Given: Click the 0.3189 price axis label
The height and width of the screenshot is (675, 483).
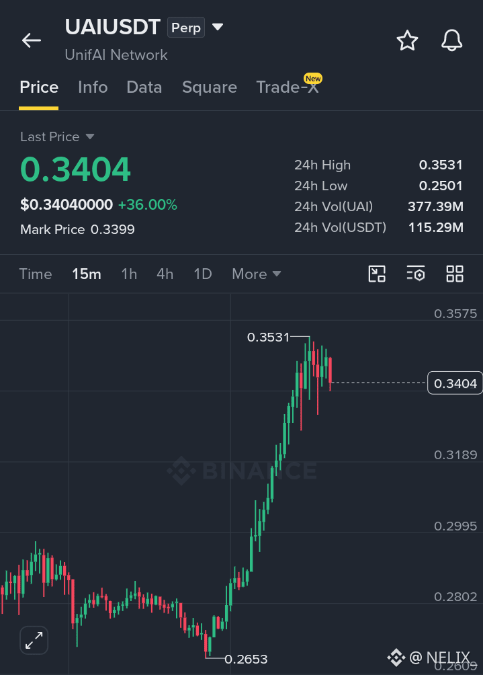Looking at the screenshot, I should click(455, 454).
